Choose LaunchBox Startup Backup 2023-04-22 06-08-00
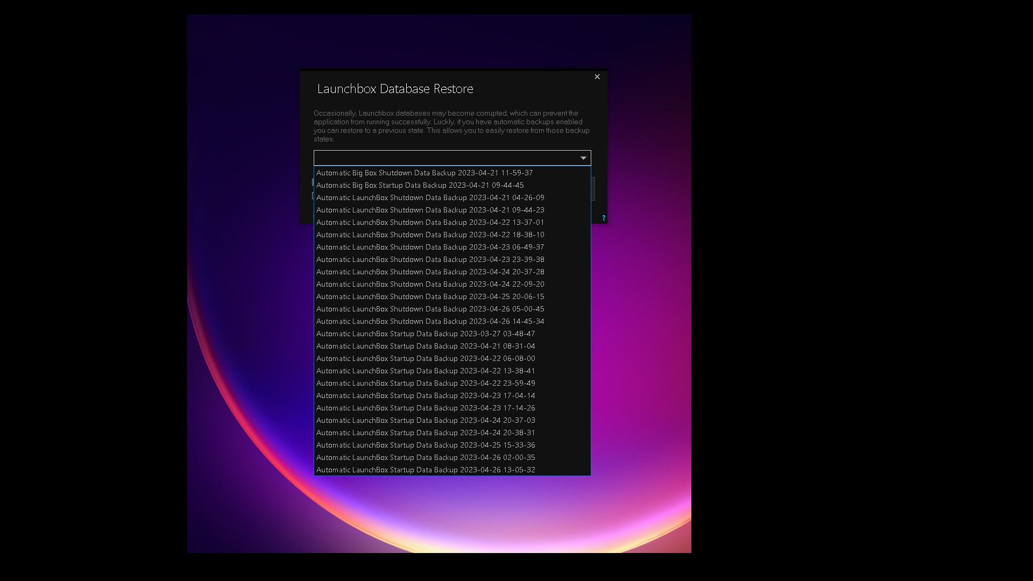1033x581 pixels. pos(452,358)
